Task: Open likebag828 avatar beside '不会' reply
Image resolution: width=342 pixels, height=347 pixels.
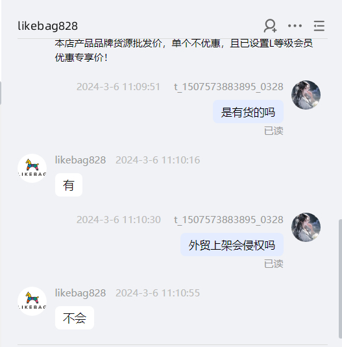Action: pyautogui.click(x=32, y=301)
